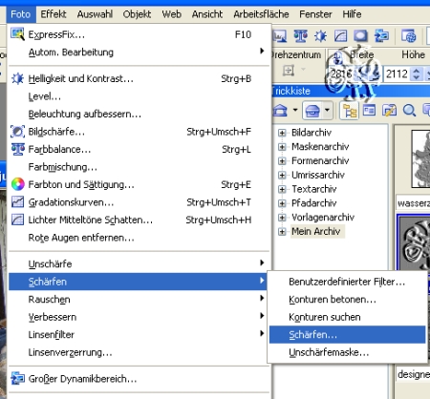Expand the Bildarchiv tree node
The width and height of the screenshot is (430, 399).
(x=282, y=133)
